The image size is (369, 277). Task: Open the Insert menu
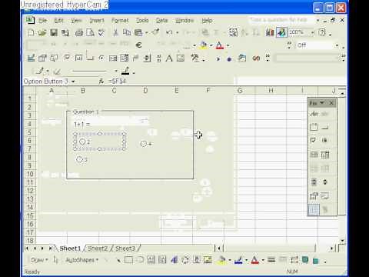coord(97,20)
